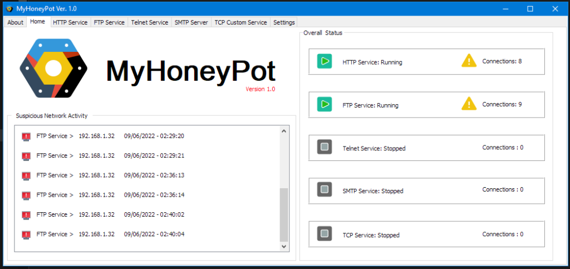Click "Connections: 8" for HTTP Service
The width and height of the screenshot is (570, 269).
pyautogui.click(x=502, y=61)
